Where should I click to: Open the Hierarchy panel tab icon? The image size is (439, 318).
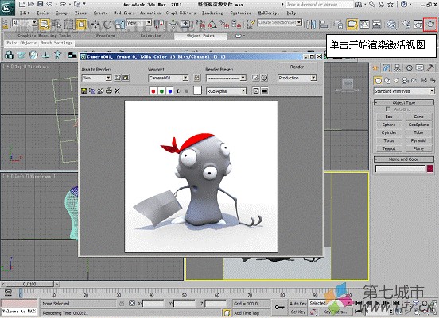click(x=398, y=68)
